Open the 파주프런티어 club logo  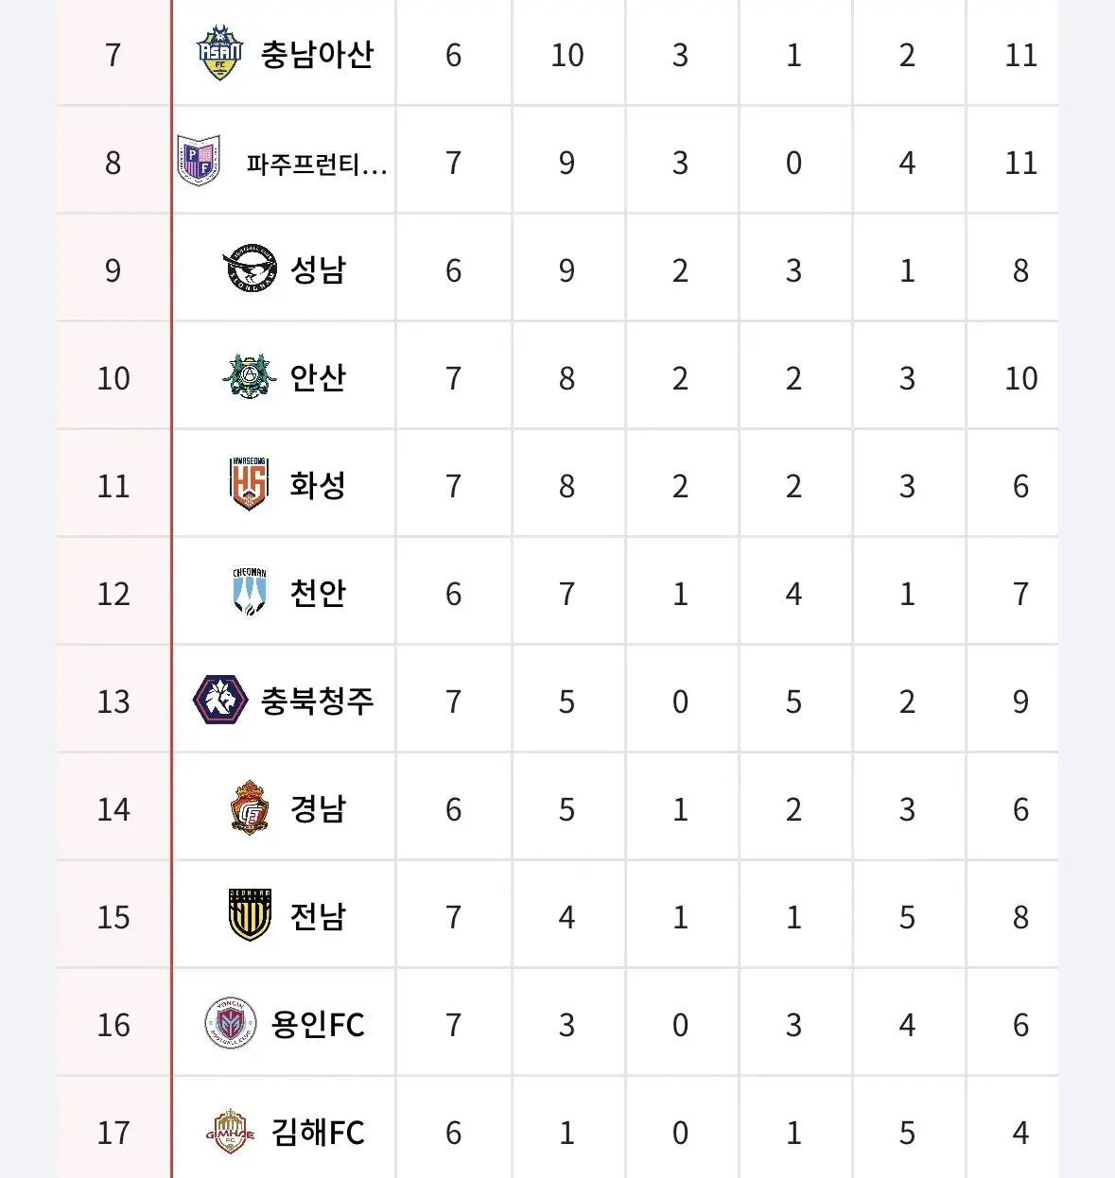199,162
